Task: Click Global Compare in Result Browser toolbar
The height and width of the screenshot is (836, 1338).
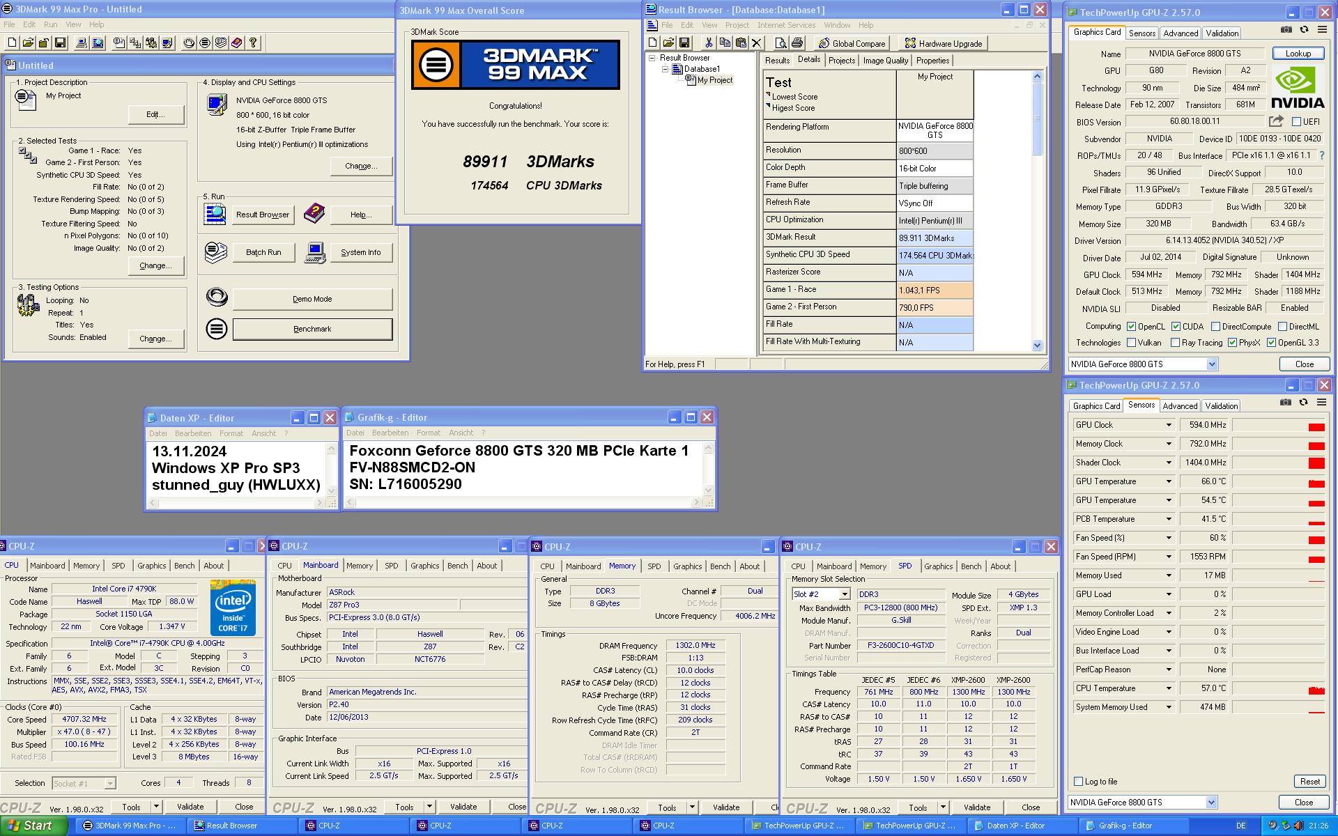Action: tap(852, 43)
